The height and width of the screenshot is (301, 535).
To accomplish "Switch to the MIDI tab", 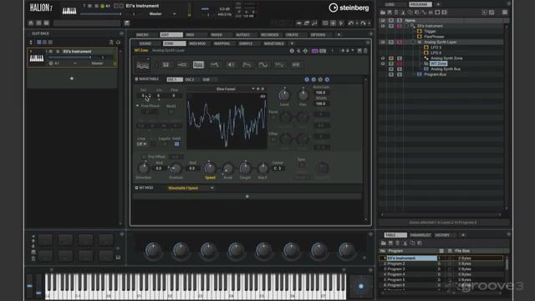I will [190, 35].
